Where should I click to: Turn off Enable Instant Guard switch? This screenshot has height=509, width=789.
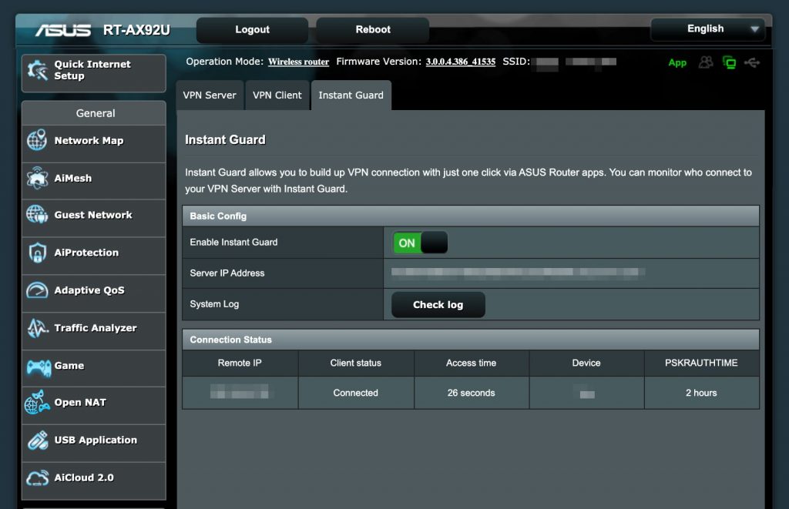pos(420,243)
